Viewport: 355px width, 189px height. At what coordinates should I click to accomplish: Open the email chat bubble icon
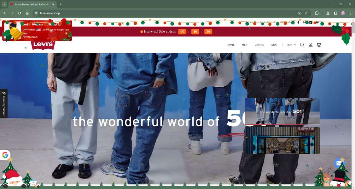pos(339,163)
